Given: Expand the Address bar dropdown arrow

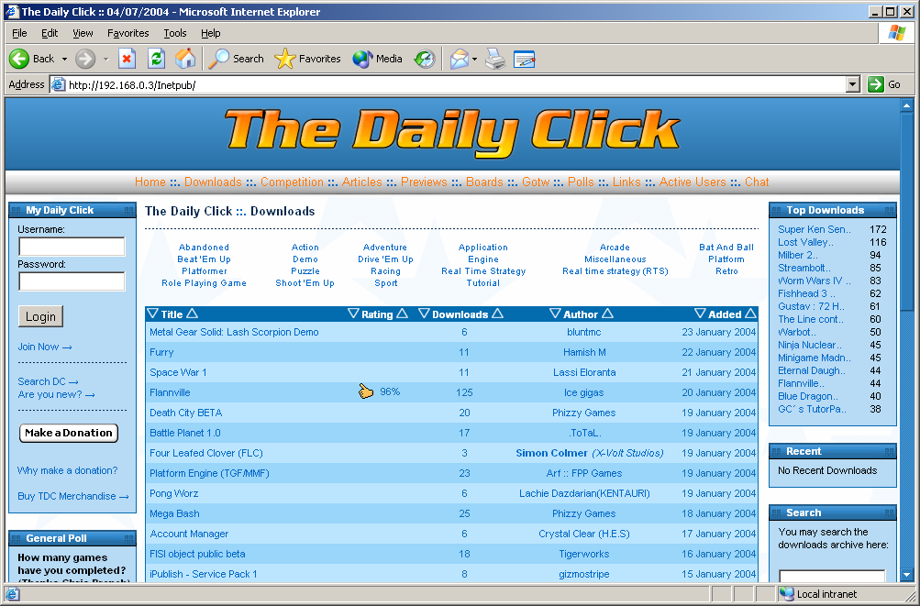Looking at the screenshot, I should click(x=853, y=84).
